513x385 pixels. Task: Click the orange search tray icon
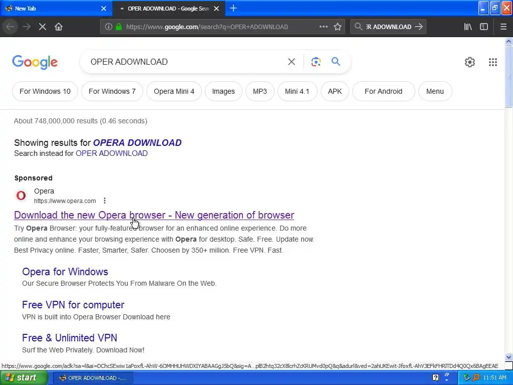[476, 377]
